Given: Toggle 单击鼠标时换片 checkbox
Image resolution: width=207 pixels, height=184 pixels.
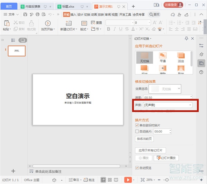Looking at the screenshot, I should [137, 125].
